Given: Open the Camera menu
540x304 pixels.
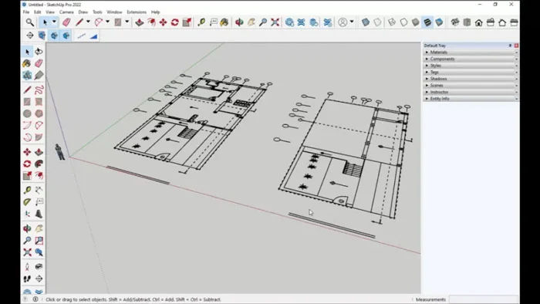Looking at the screenshot, I should (66, 12).
